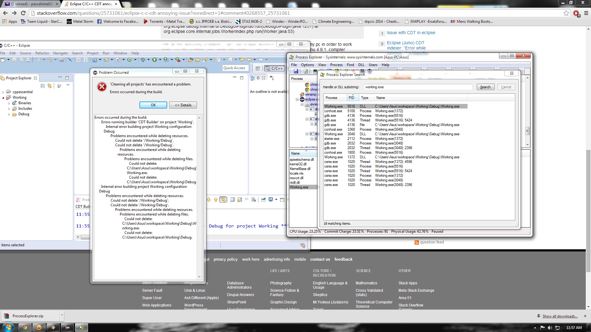Pin the Console view
This screenshot has height=332, width=591.
pos(263,200)
